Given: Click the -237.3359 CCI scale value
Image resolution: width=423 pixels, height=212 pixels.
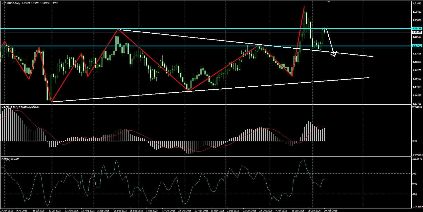Looking at the screenshot, I should (x=417, y=206).
